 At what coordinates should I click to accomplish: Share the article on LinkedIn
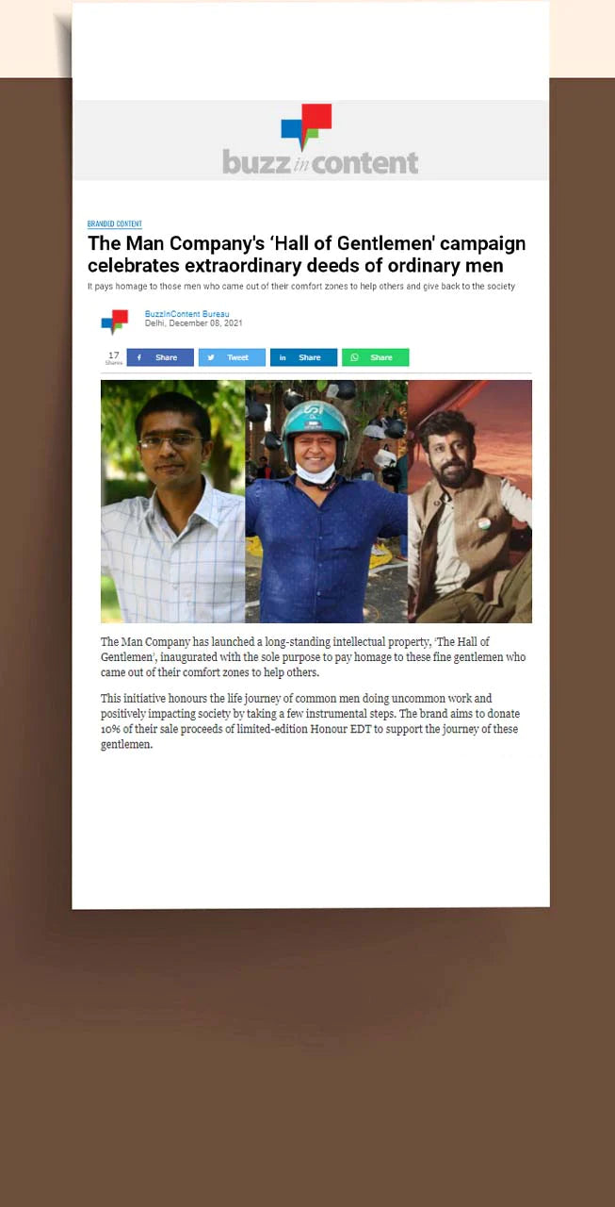[303, 357]
